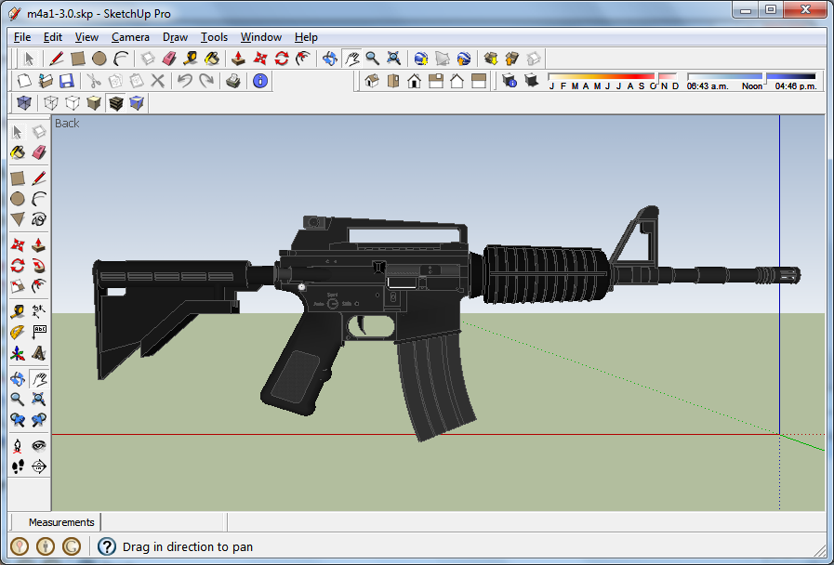Open the Help menu
The width and height of the screenshot is (834, 565).
pyautogui.click(x=306, y=37)
